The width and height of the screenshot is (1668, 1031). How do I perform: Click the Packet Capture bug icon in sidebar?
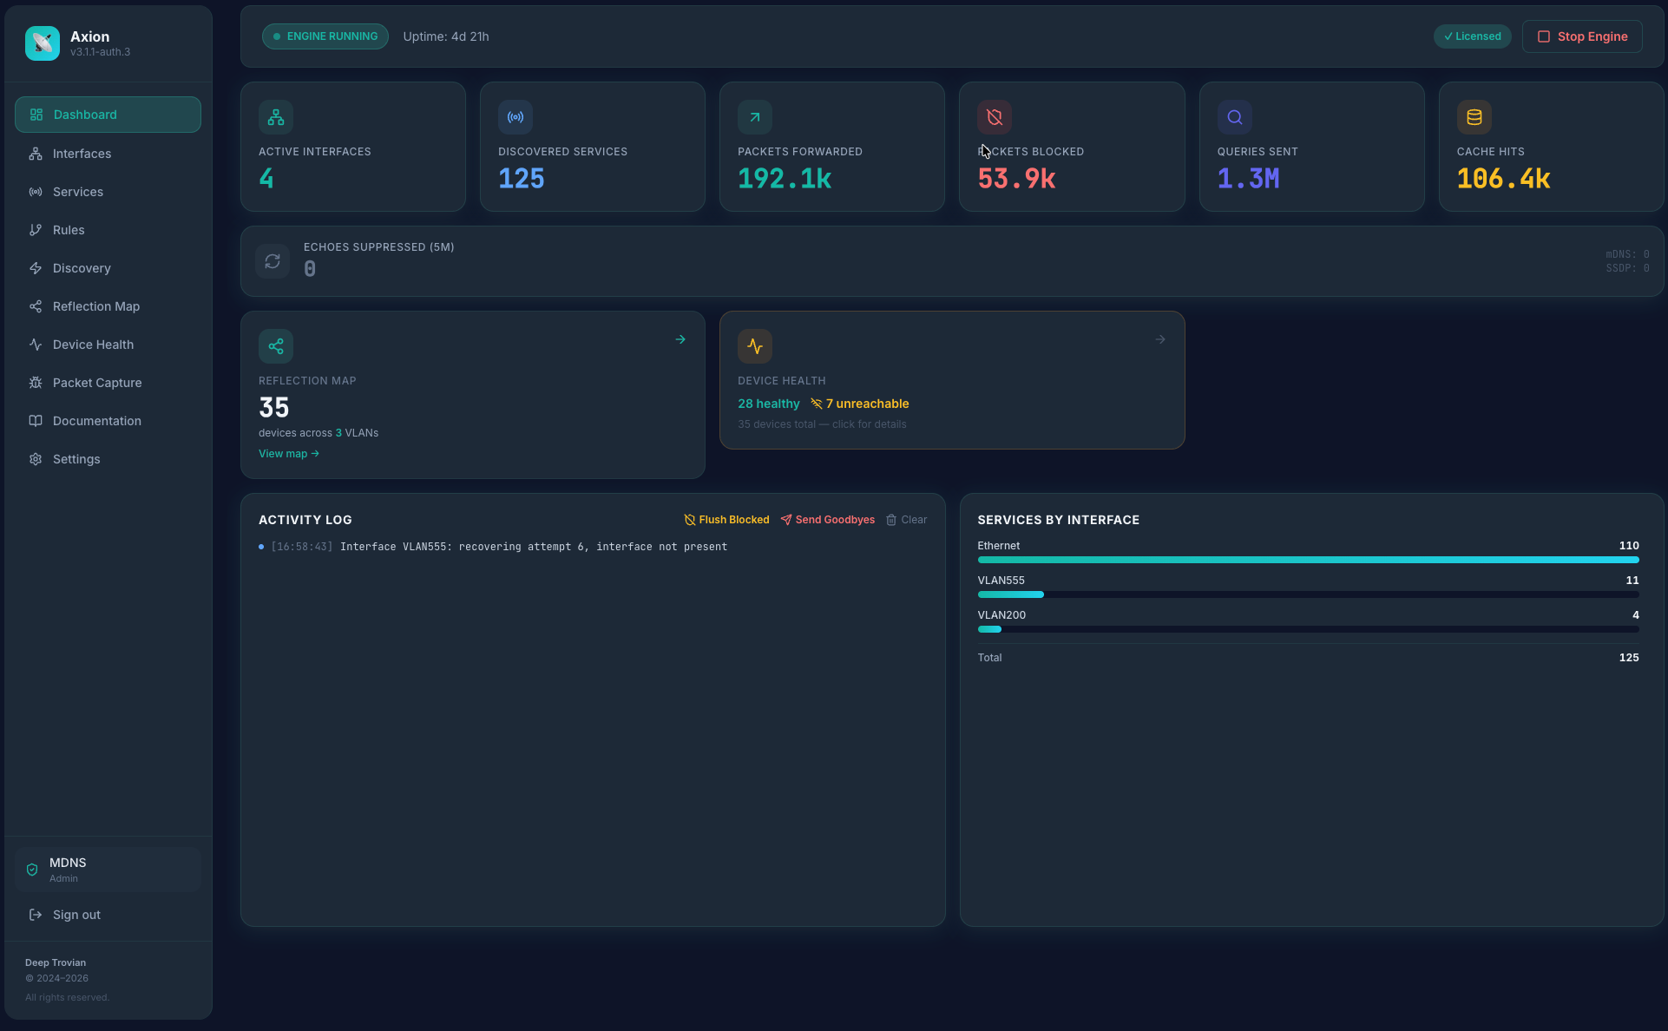(x=36, y=383)
